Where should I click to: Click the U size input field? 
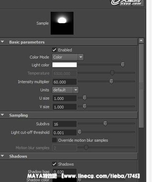65,98
